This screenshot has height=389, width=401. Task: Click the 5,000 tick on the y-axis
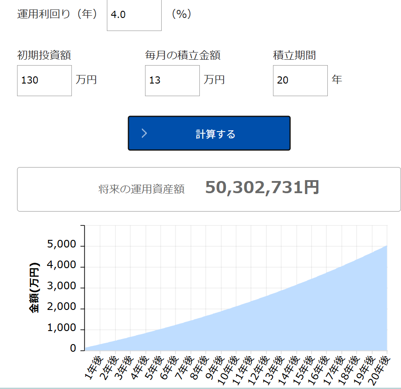point(62,245)
